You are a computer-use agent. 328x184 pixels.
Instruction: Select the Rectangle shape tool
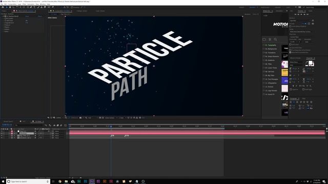pos(28,7)
